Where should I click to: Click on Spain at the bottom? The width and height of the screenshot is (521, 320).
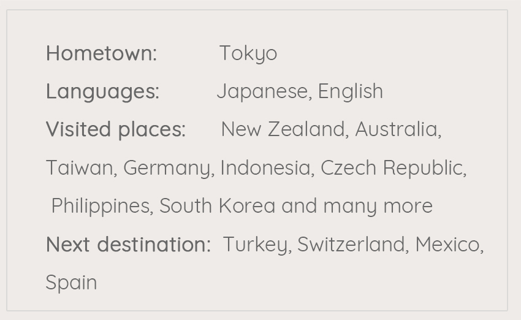coord(71,283)
